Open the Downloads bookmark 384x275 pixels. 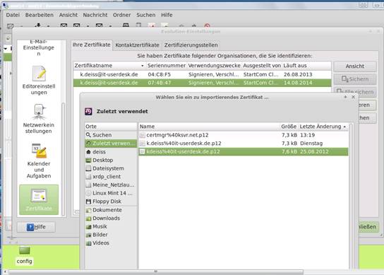[x=111, y=218]
